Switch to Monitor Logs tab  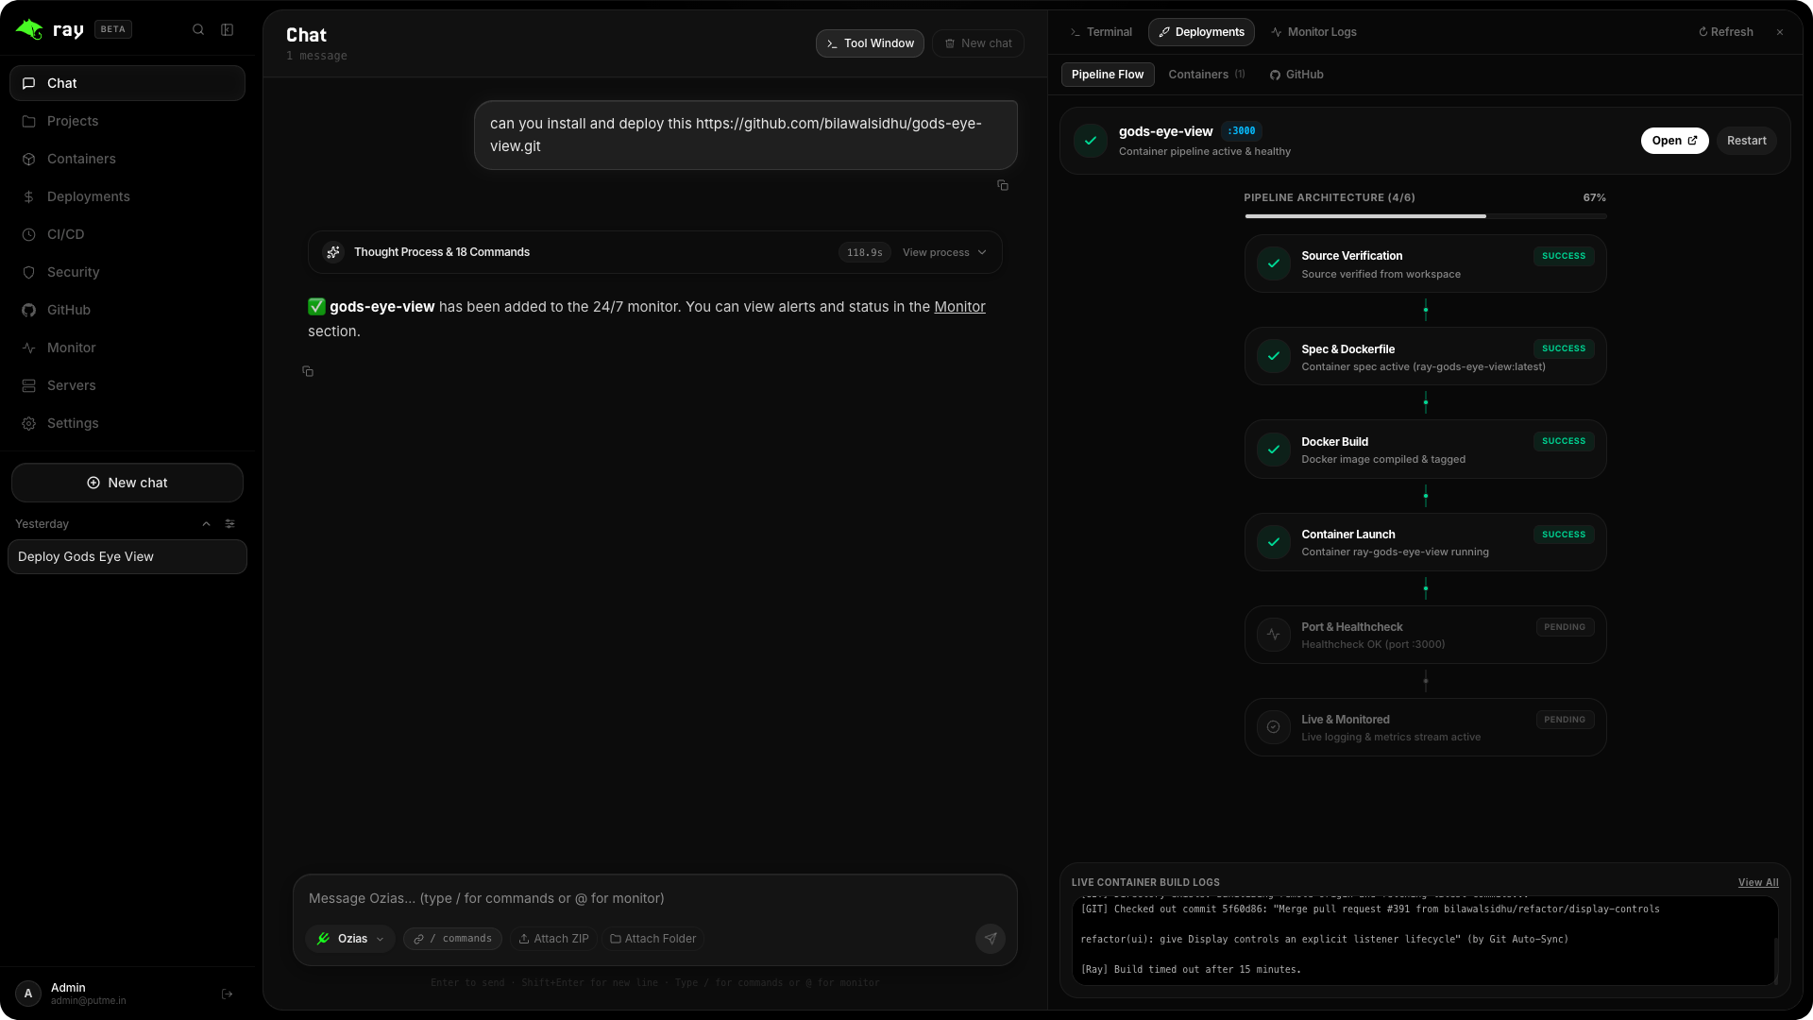click(x=1313, y=32)
